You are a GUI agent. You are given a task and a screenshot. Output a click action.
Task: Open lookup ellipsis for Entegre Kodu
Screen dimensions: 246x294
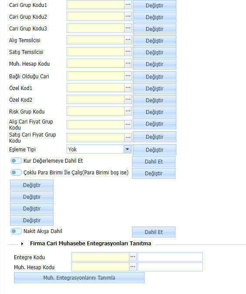pos(133,257)
